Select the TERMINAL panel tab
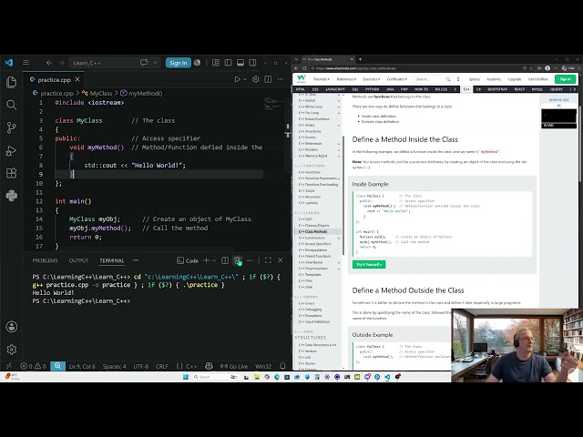The height and width of the screenshot is (437, 583). click(111, 260)
